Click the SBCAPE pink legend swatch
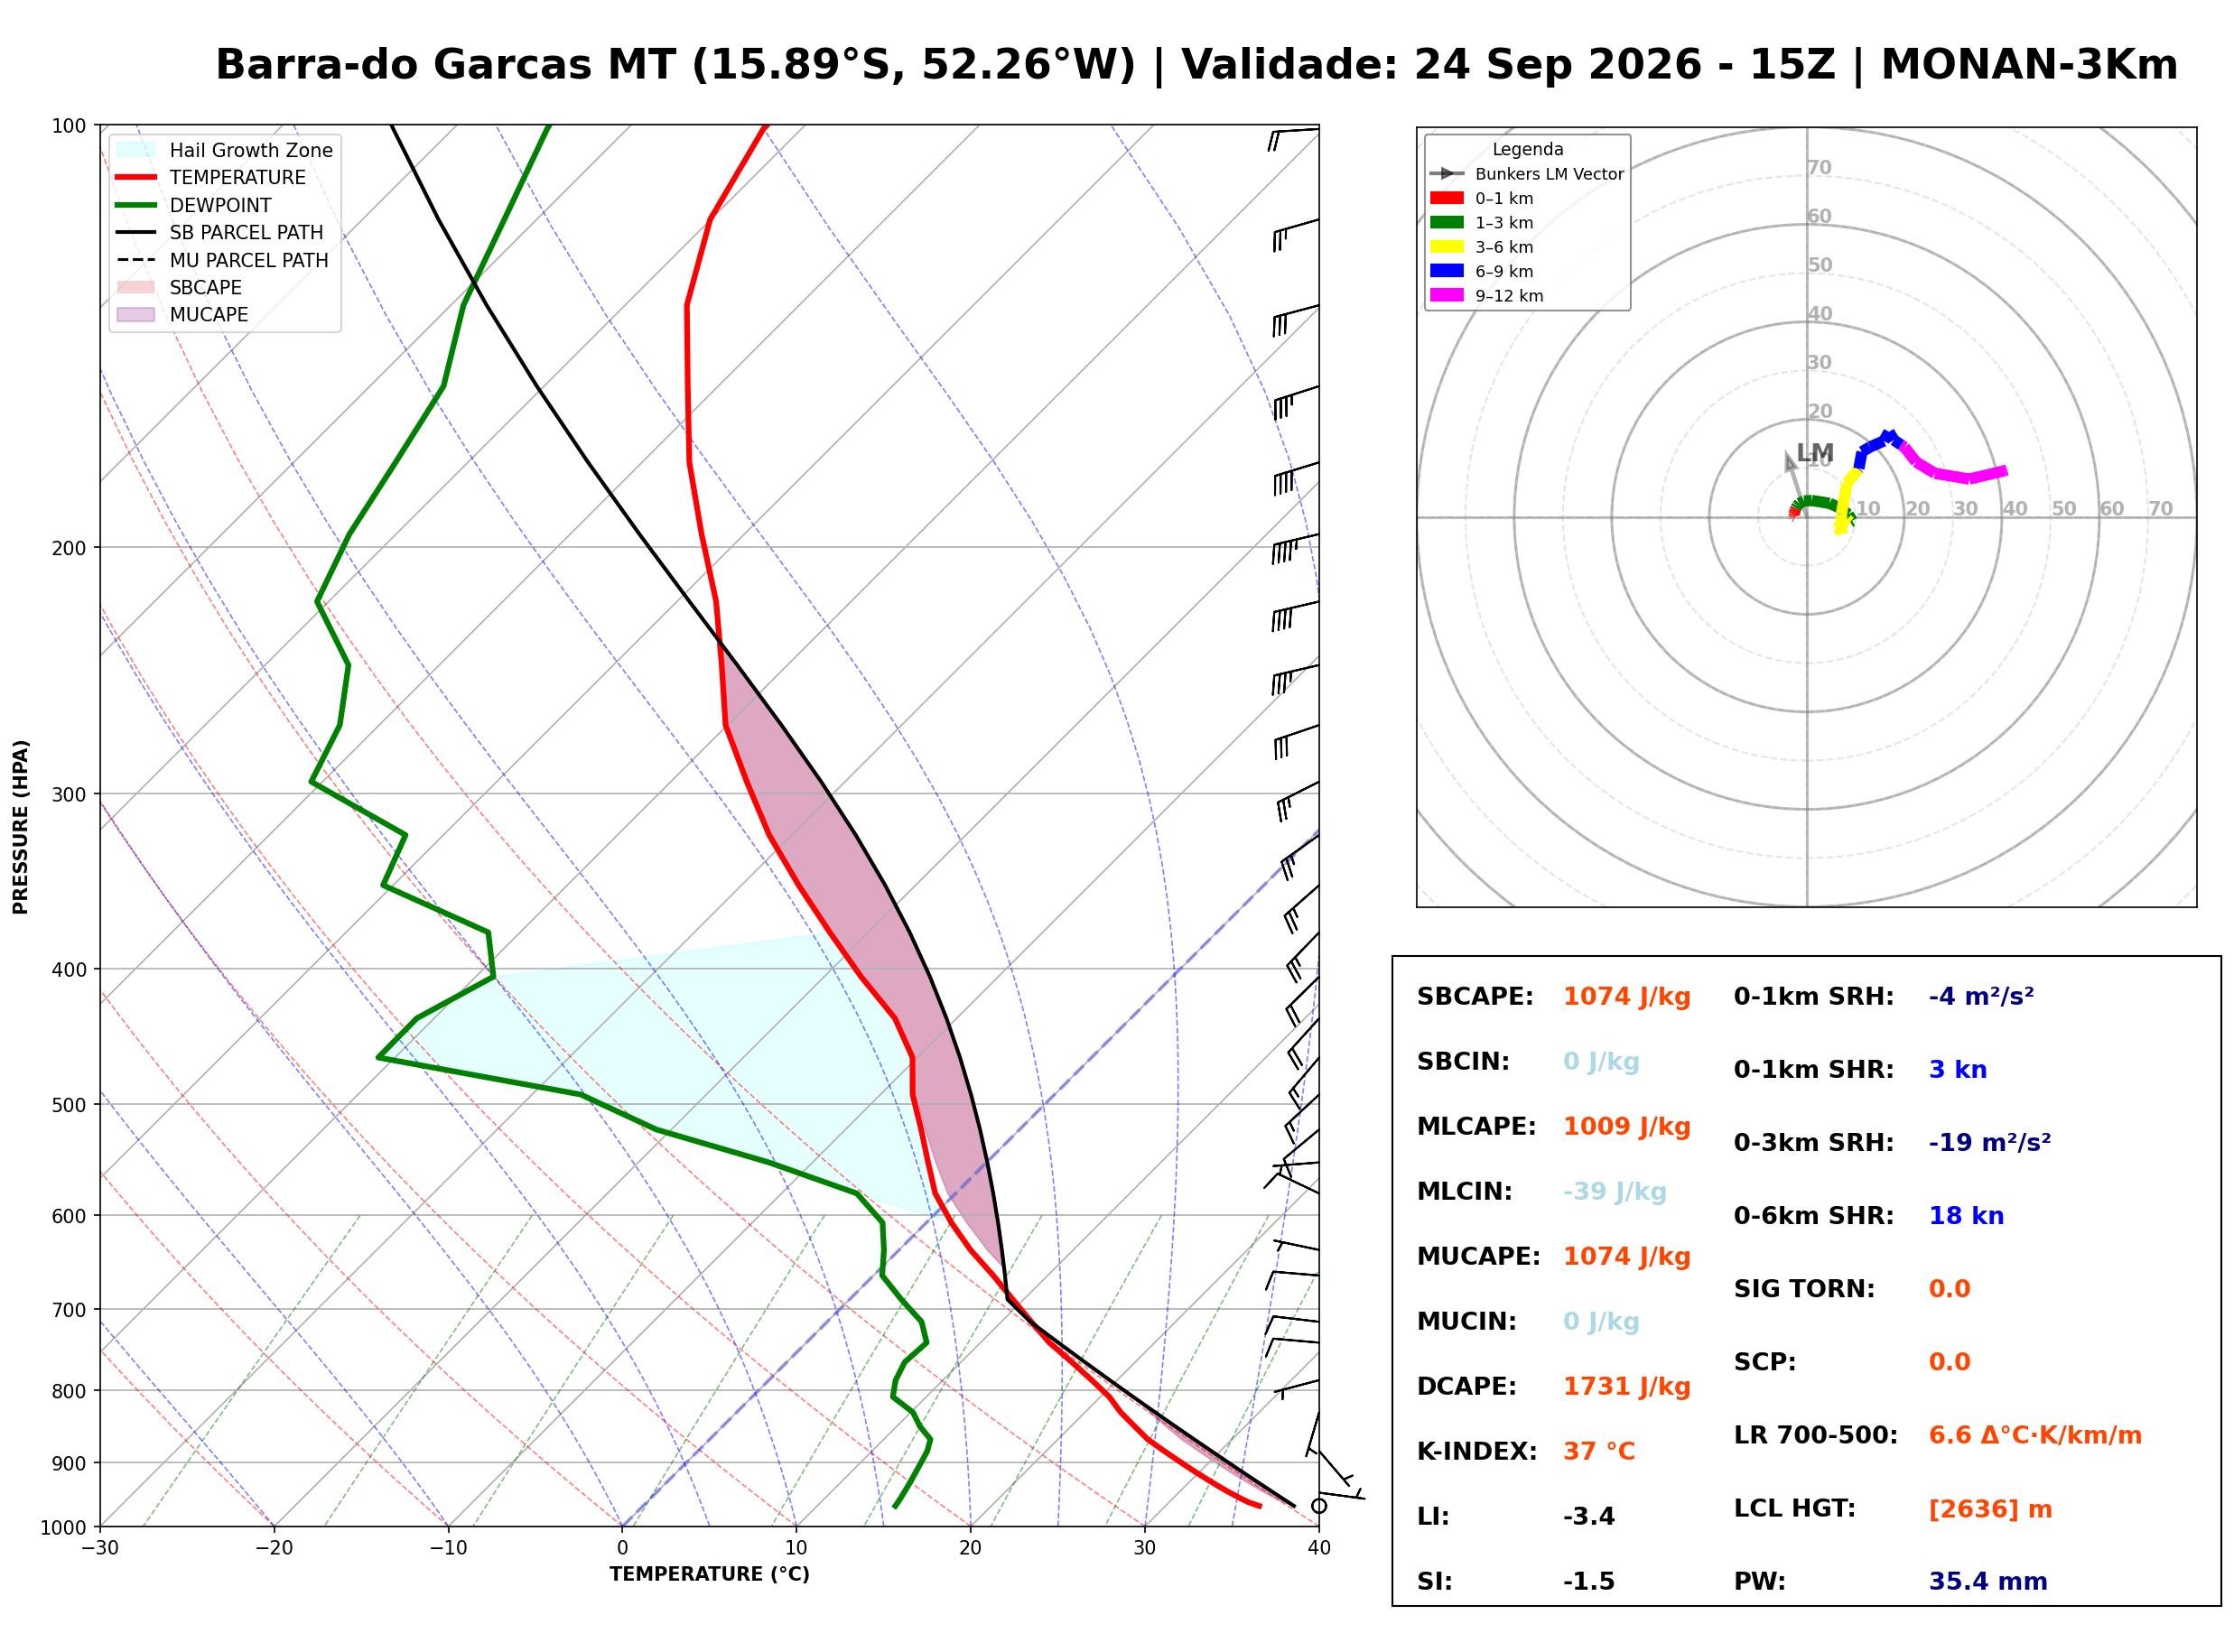This screenshot has height=1652, width=2234. [136, 287]
